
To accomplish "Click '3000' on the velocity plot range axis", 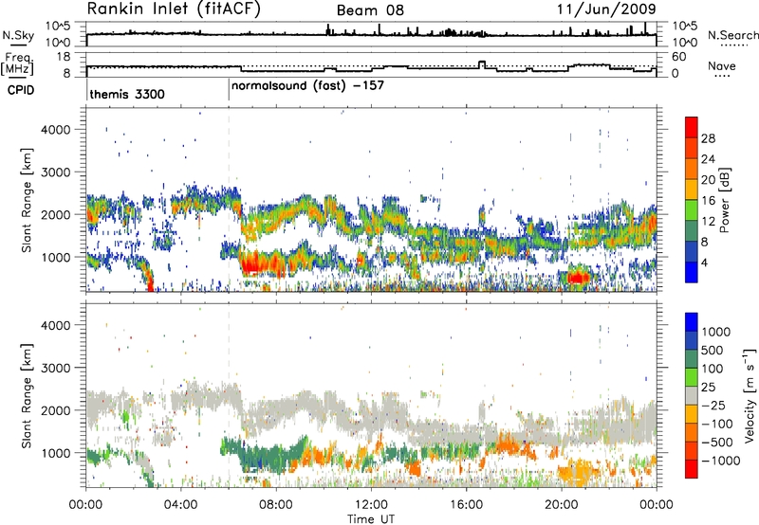I will point(56,368).
